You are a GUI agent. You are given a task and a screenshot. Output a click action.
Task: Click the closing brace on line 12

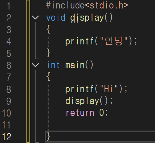49,136
